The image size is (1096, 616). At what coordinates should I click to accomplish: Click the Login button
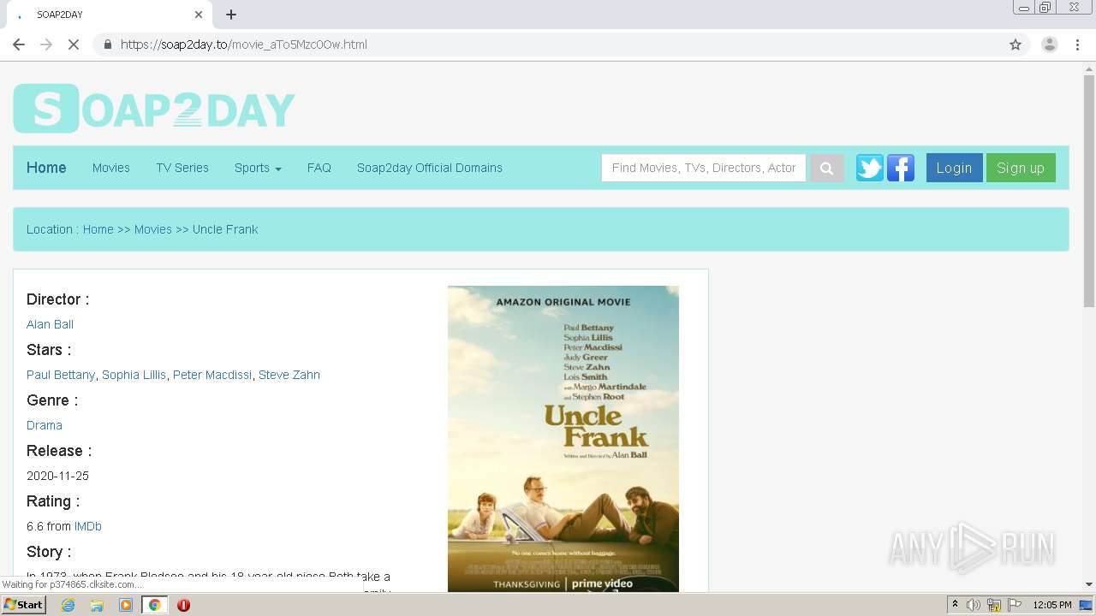(954, 168)
